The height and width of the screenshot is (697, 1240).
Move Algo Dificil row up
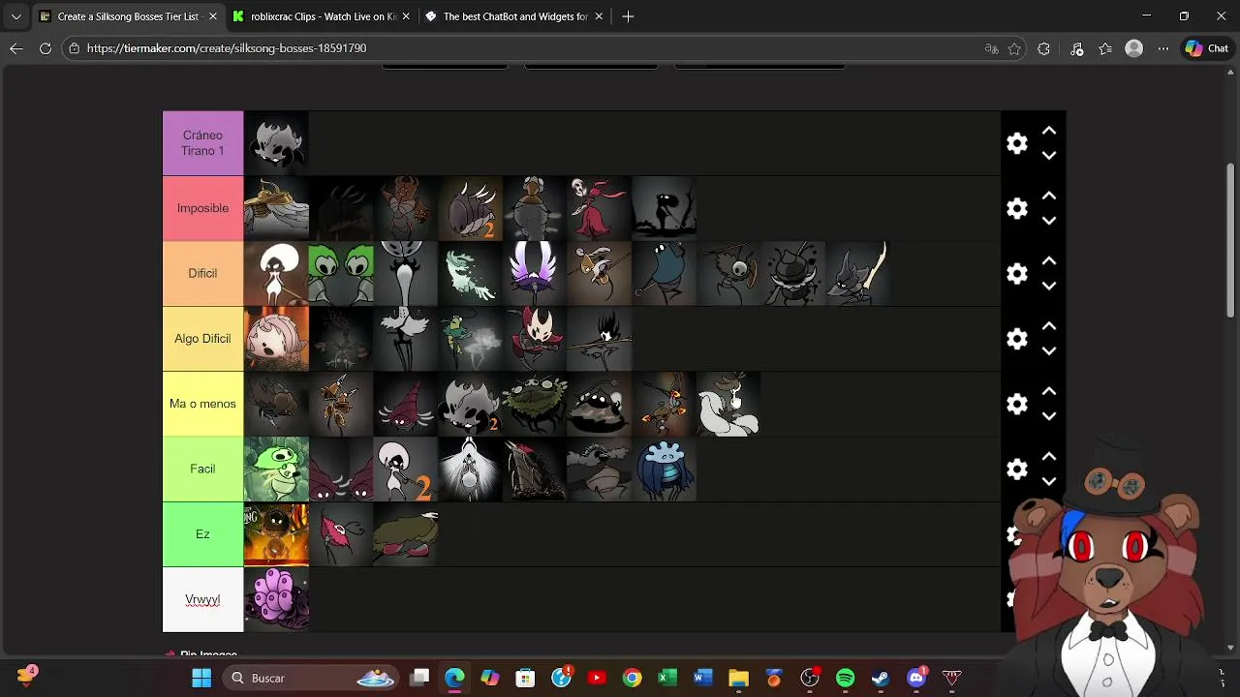pos(1049,326)
